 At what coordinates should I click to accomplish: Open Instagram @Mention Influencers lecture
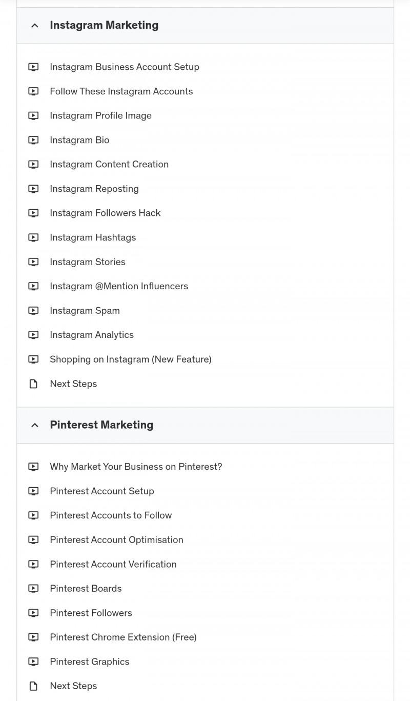pyautogui.click(x=119, y=286)
